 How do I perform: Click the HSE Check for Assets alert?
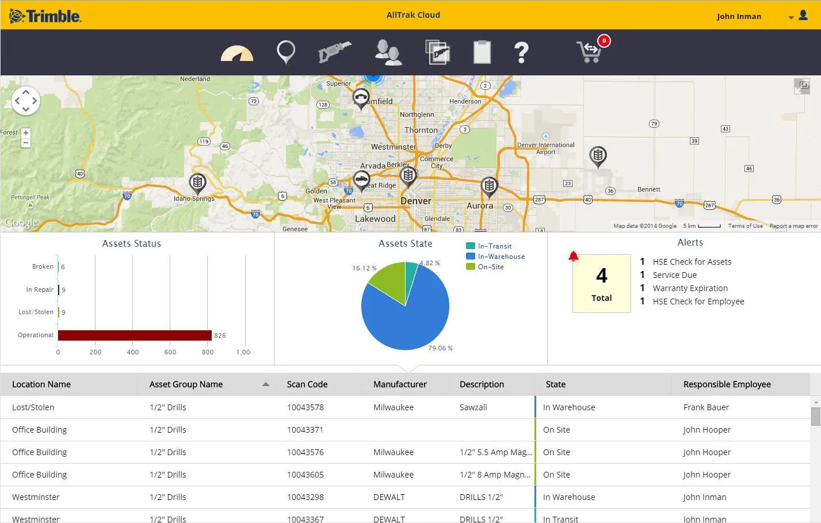[x=692, y=261]
